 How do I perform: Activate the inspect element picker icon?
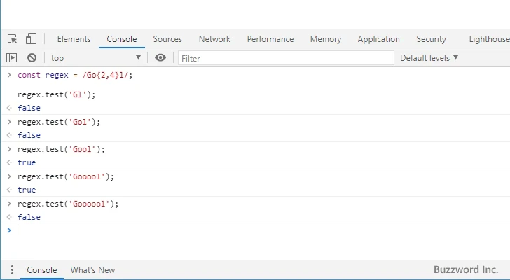pos(13,39)
